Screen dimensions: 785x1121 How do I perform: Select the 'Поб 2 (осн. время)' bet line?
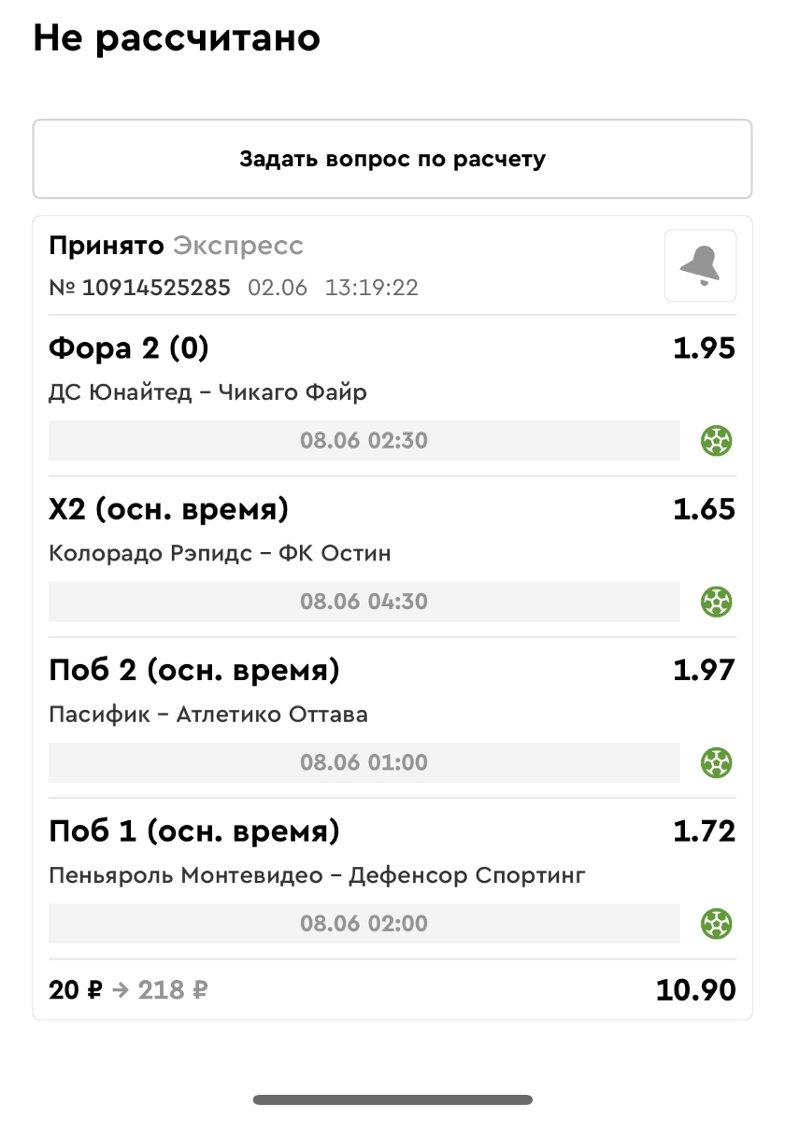click(x=193, y=671)
